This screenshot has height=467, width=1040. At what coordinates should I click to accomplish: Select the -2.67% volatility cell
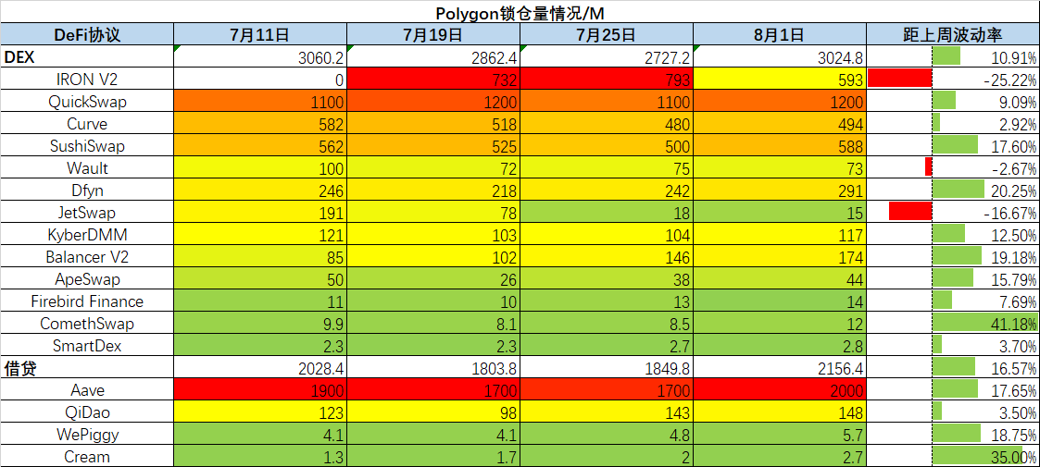(x=952, y=168)
